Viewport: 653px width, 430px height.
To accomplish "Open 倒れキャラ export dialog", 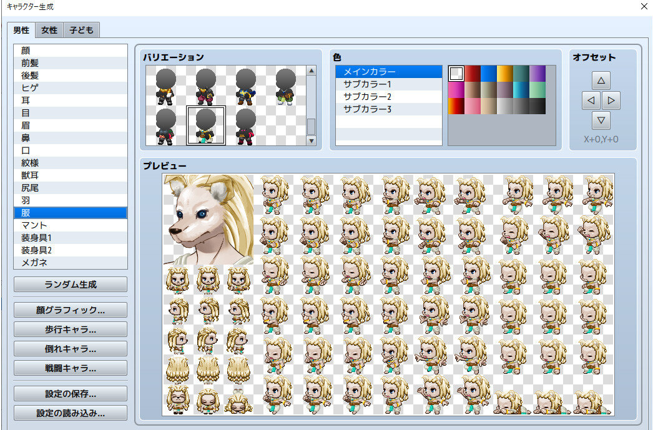I will coord(70,348).
